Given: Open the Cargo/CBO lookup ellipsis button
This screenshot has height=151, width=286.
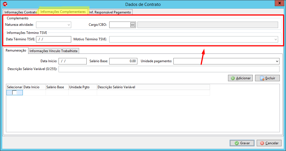Looking at the screenshot, I should 133,25.
